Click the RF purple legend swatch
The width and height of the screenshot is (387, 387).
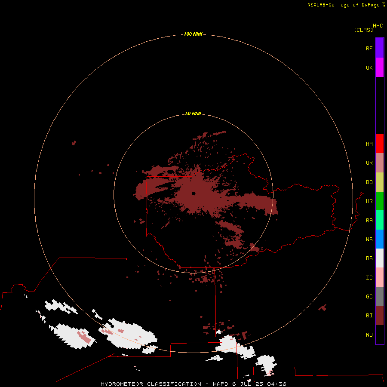point(380,48)
